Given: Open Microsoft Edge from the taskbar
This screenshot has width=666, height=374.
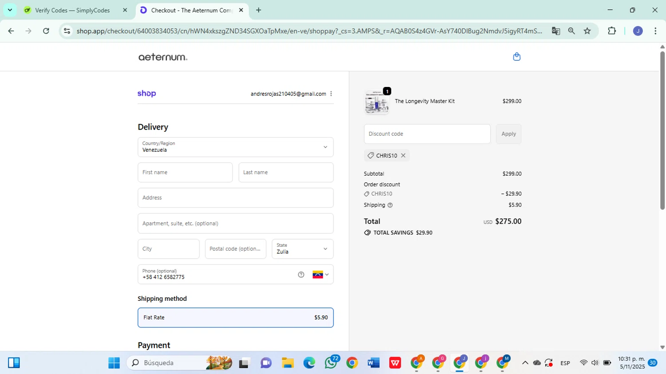Looking at the screenshot, I should [309, 363].
